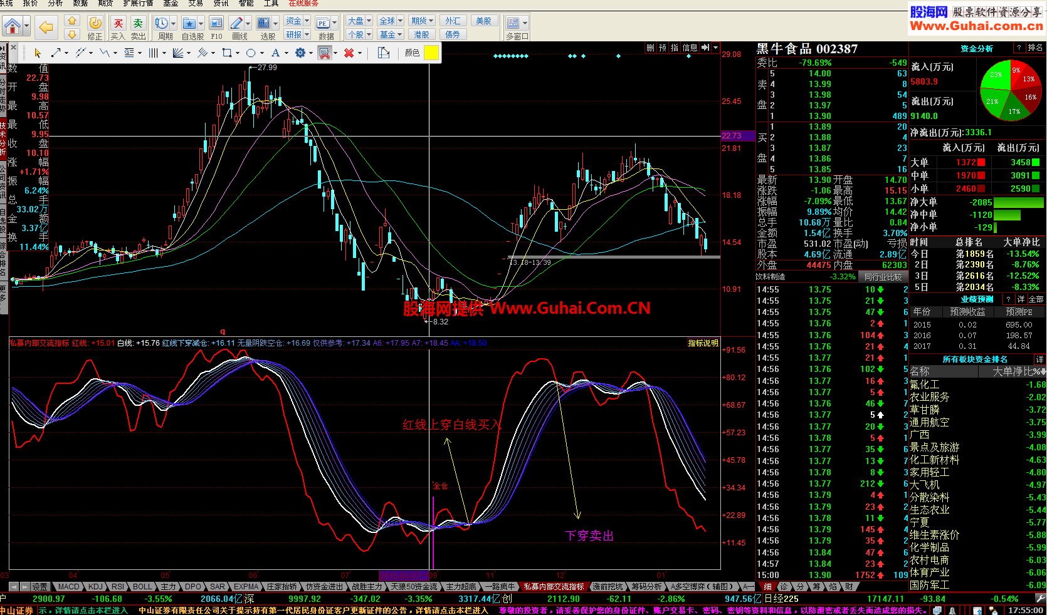Open the F10 company info icon
The height and width of the screenshot is (615, 1047).
point(216,23)
